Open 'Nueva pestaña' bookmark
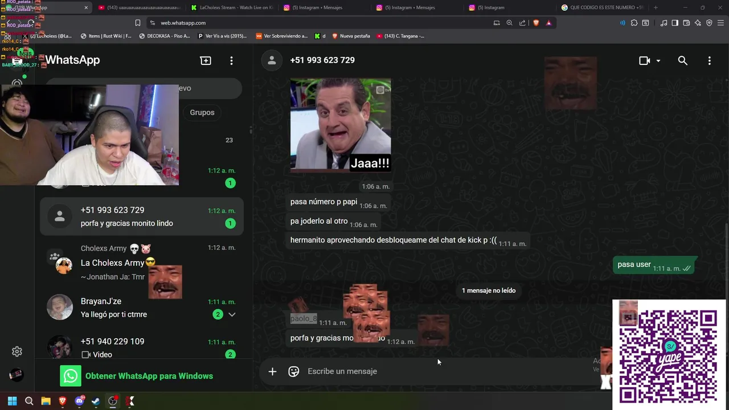The image size is (729, 410). tap(351, 36)
